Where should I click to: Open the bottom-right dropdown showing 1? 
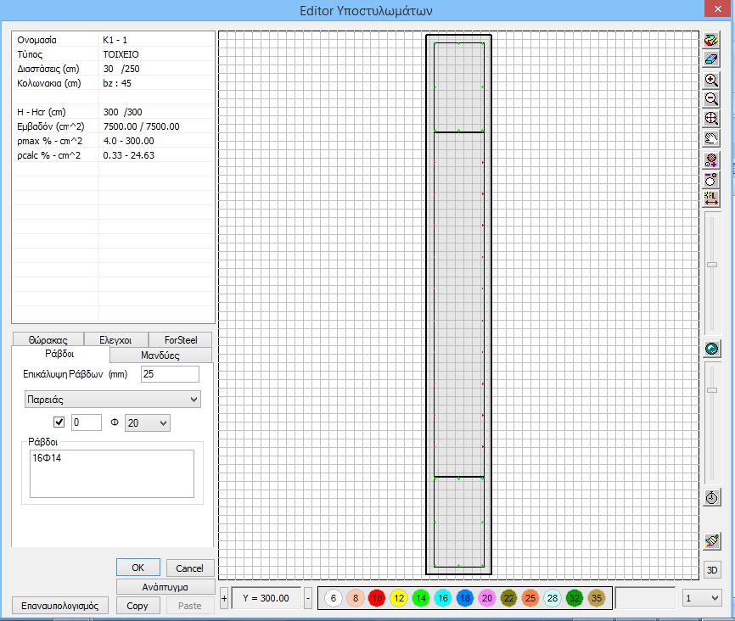[x=702, y=598]
